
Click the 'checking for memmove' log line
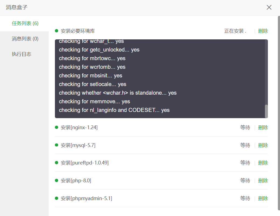click(94, 101)
